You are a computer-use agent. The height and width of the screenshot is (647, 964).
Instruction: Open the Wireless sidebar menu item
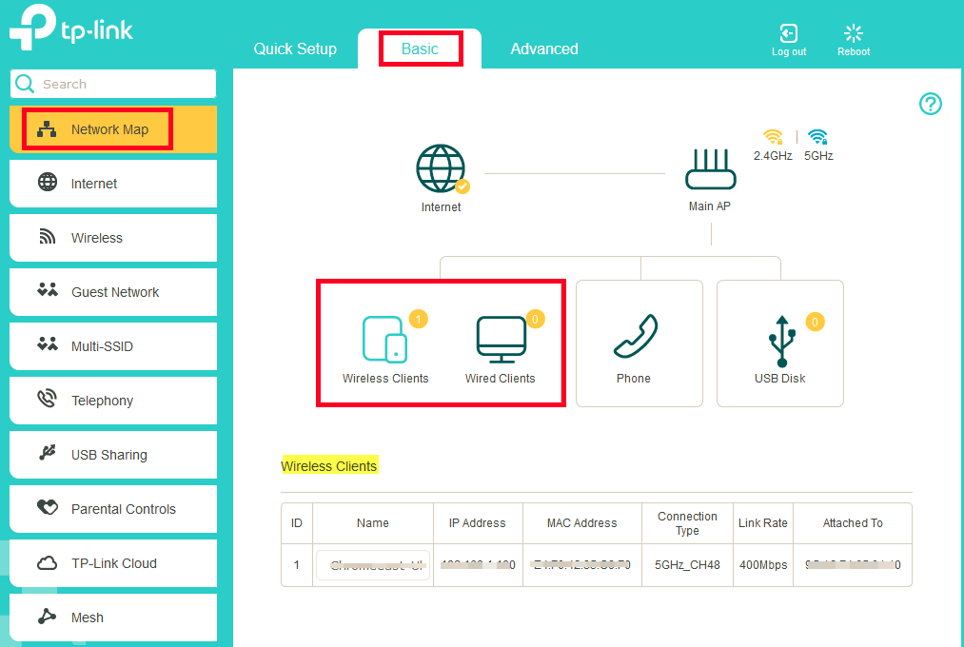(x=113, y=237)
